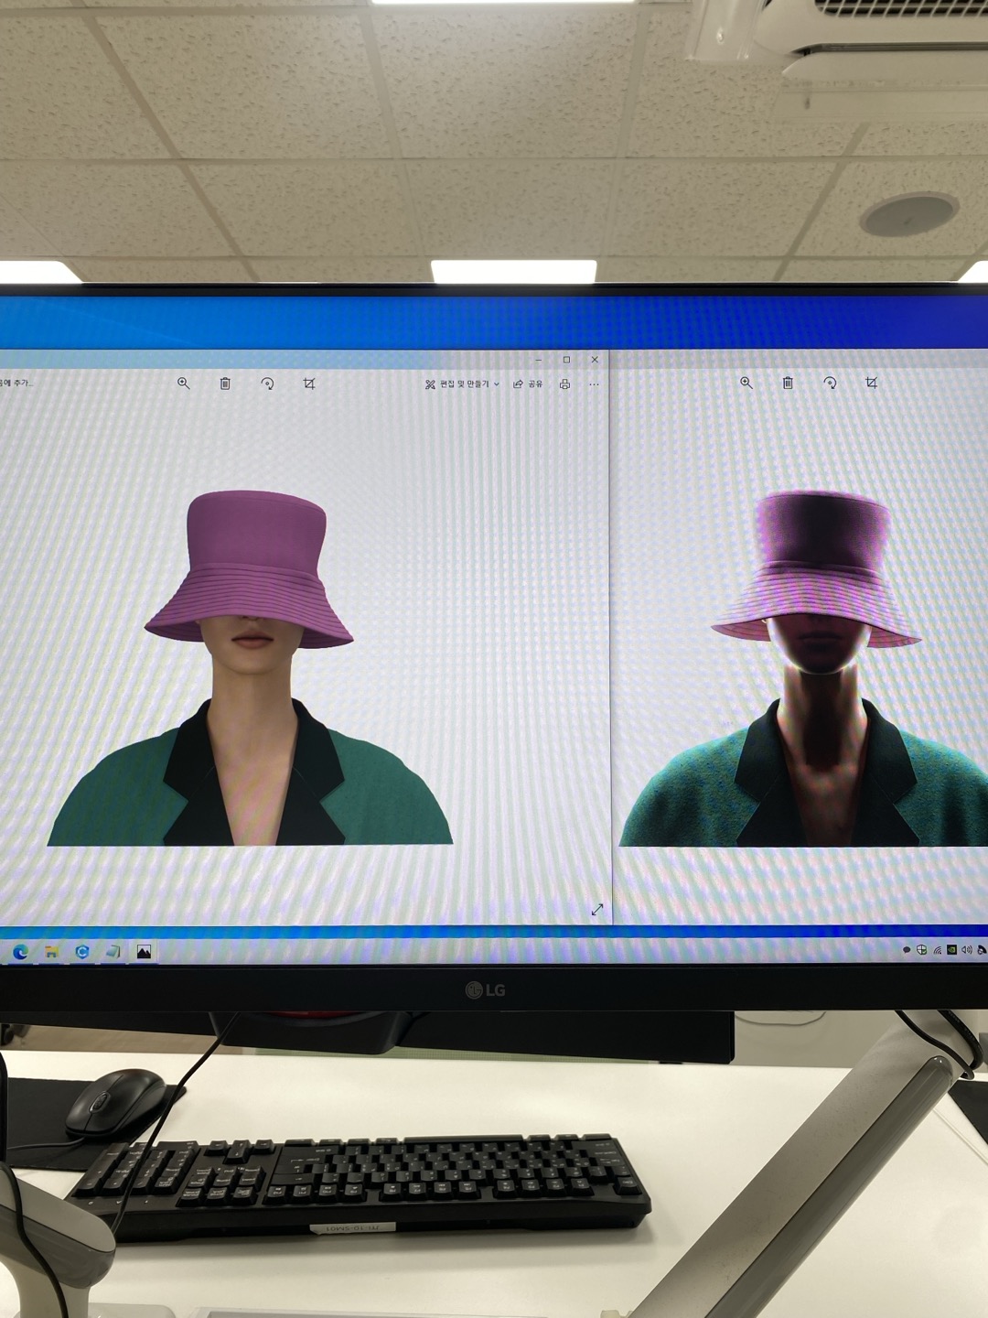Image resolution: width=988 pixels, height=1318 pixels.
Task: Expand the 편집 및 만들기 dropdown
Action: (463, 384)
